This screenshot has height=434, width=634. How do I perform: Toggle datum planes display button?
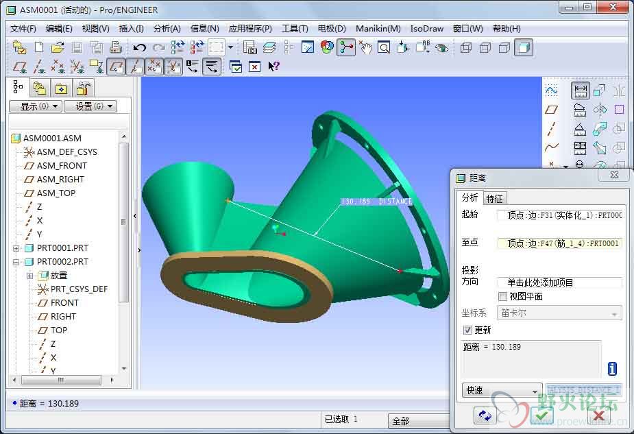tap(116, 67)
